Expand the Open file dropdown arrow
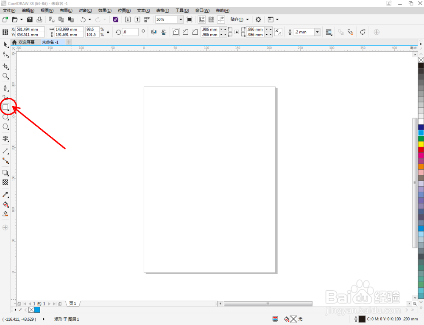This screenshot has width=424, height=325. tap(22, 19)
